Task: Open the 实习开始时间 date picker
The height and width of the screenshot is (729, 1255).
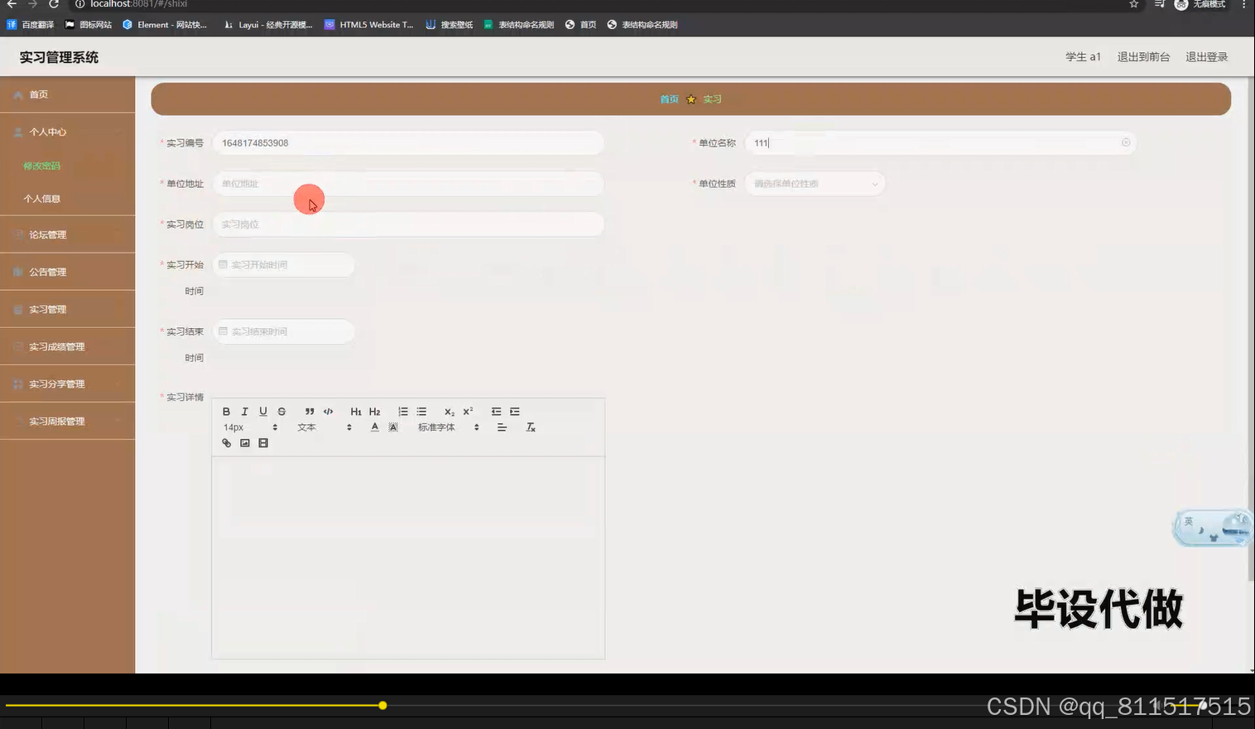Action: click(x=284, y=265)
